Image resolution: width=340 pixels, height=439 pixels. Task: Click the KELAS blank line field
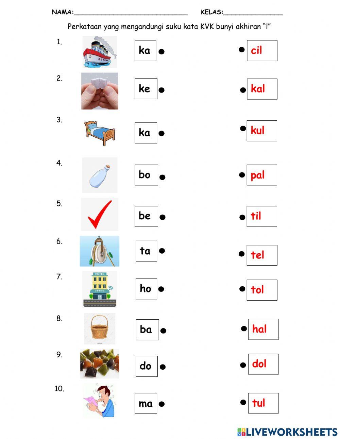click(x=253, y=13)
